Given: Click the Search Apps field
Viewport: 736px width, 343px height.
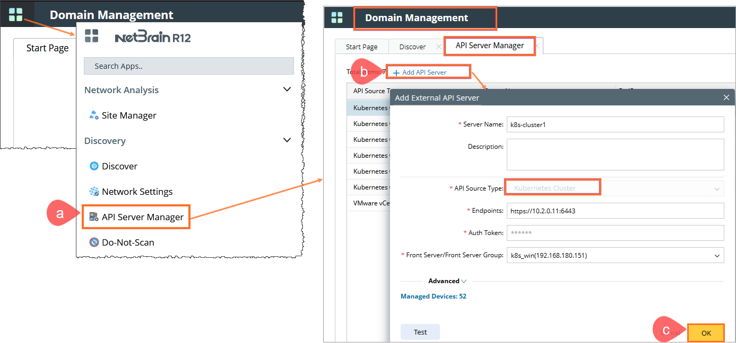Looking at the screenshot, I should click(x=189, y=66).
